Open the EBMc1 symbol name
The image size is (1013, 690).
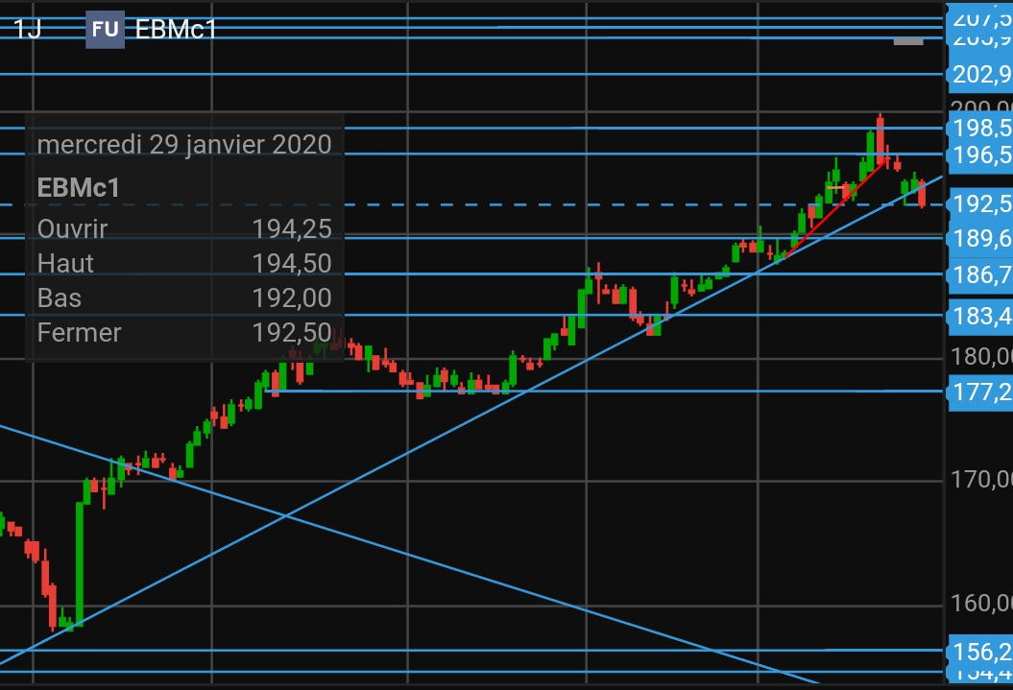coord(177,29)
